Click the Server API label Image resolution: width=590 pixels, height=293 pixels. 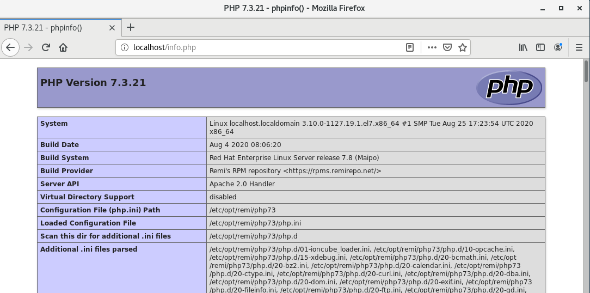(59, 184)
